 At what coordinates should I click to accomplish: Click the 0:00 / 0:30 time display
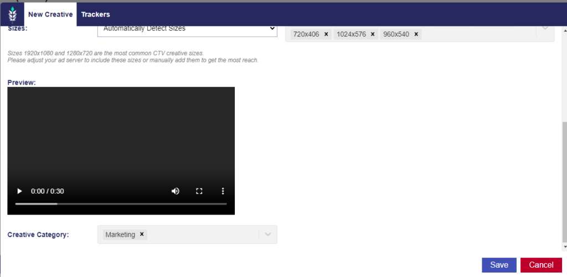click(x=48, y=191)
